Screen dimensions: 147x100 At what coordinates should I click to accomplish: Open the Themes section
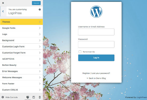pos(21,22)
